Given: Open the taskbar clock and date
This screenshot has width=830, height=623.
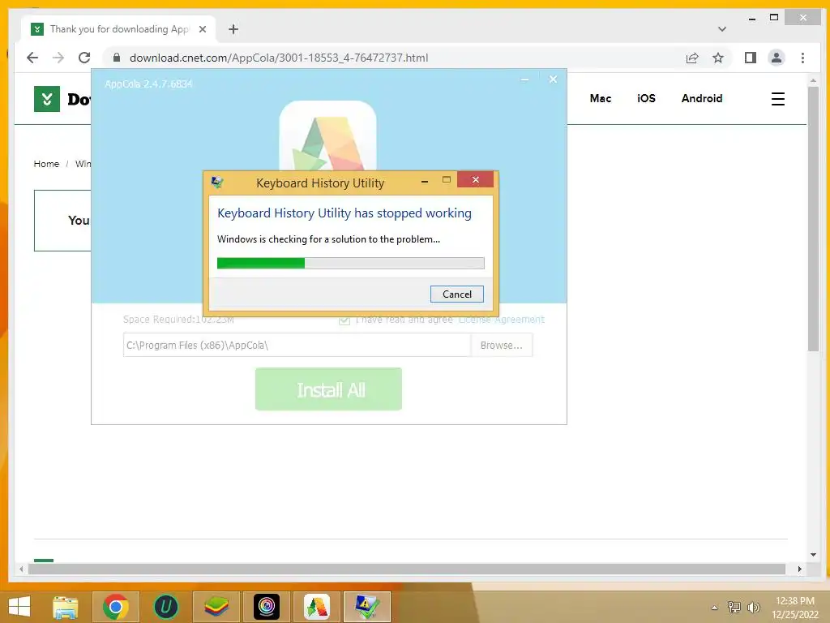Looking at the screenshot, I should [794, 608].
